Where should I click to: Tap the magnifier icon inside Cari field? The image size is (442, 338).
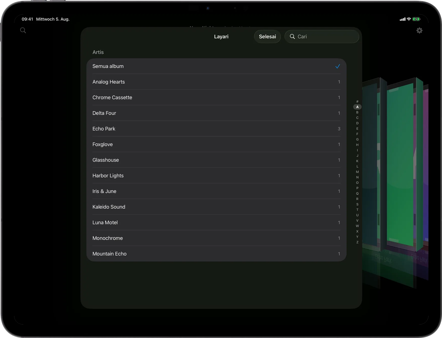point(292,37)
